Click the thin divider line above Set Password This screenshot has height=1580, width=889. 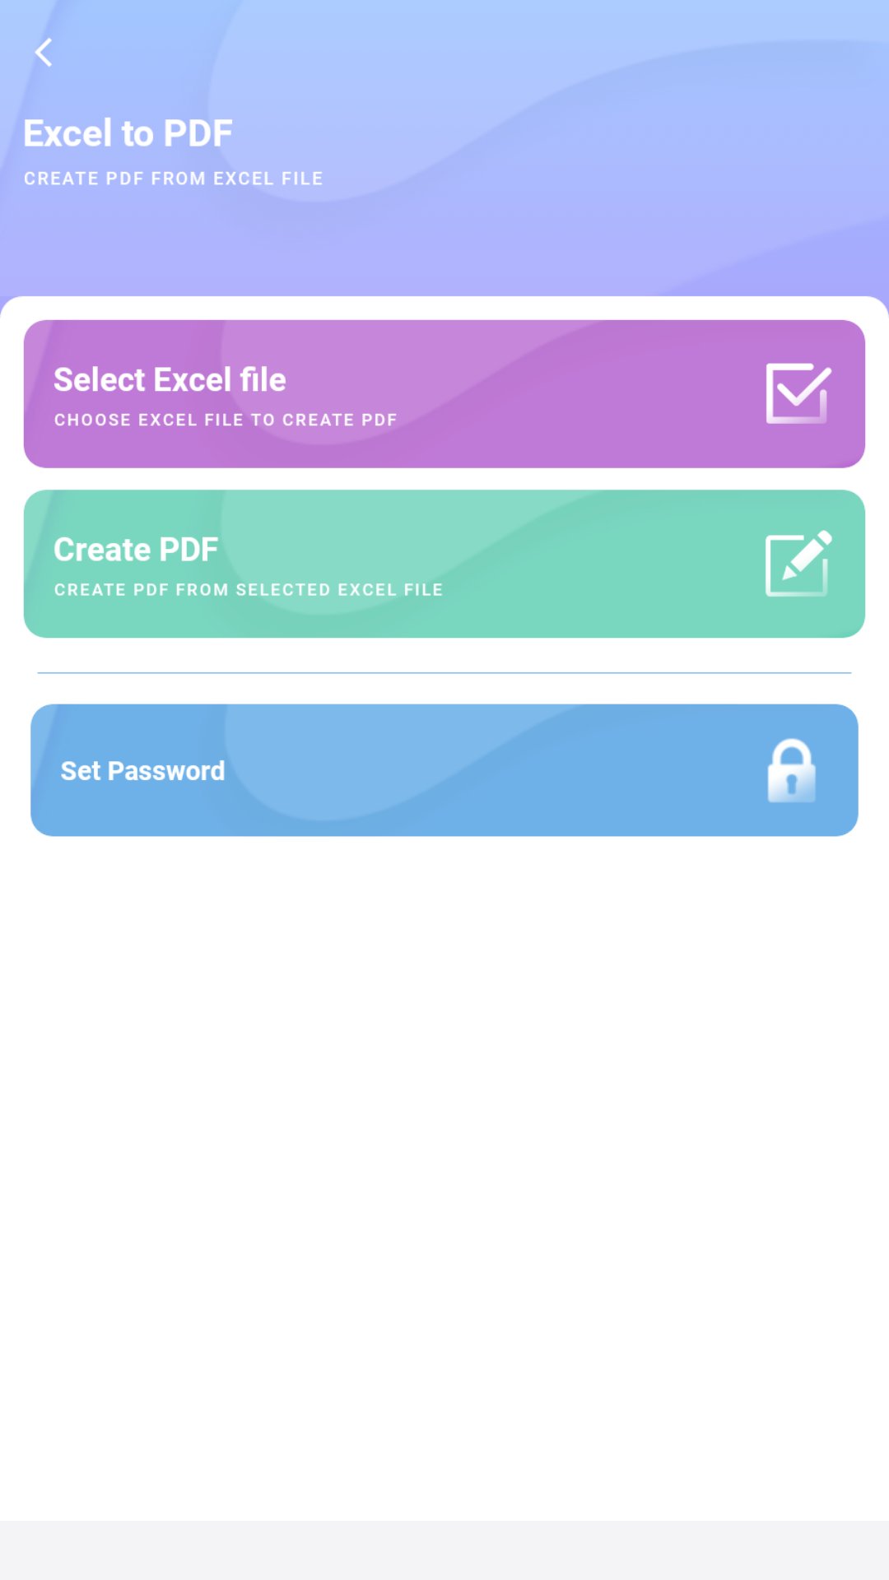pyautogui.click(x=444, y=671)
